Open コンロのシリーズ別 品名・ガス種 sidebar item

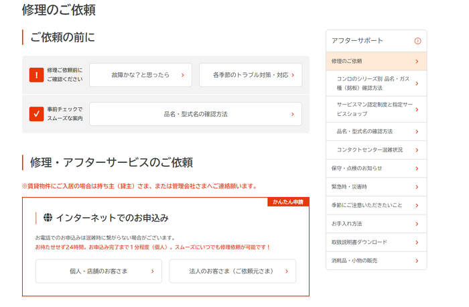pos(375,83)
